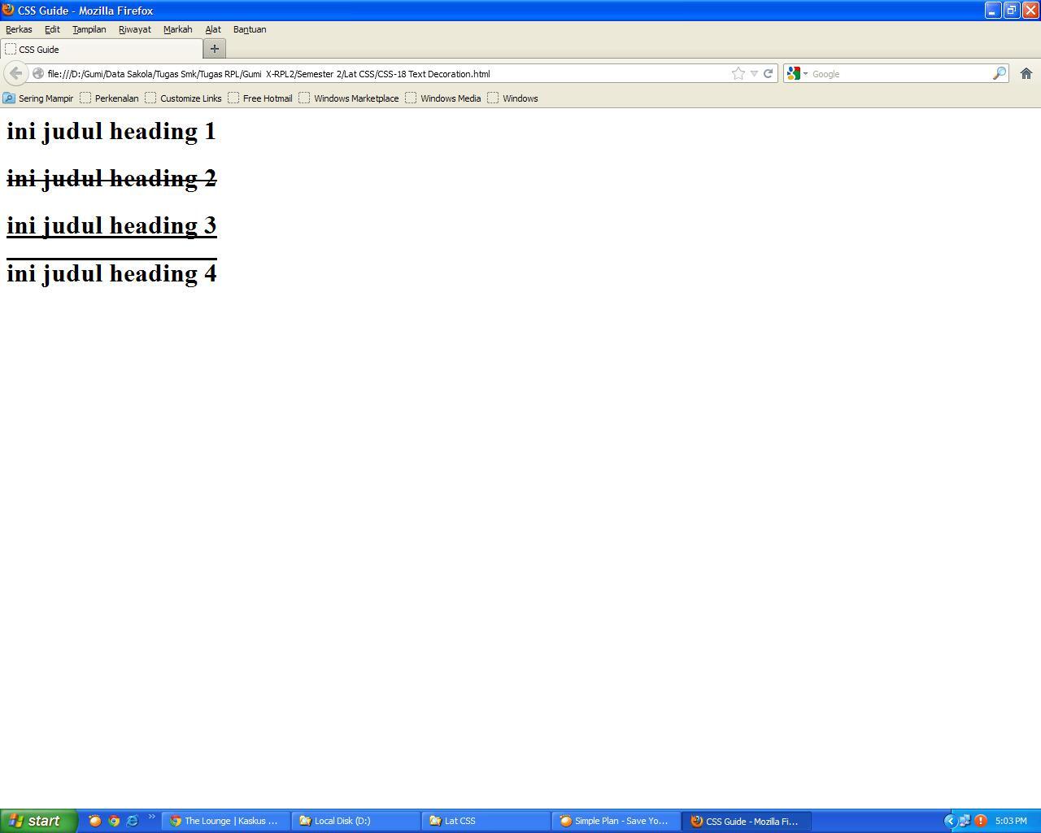Open the Sering Mampir bookmark folder
The width and height of the screenshot is (1041, 833).
pyautogui.click(x=38, y=98)
